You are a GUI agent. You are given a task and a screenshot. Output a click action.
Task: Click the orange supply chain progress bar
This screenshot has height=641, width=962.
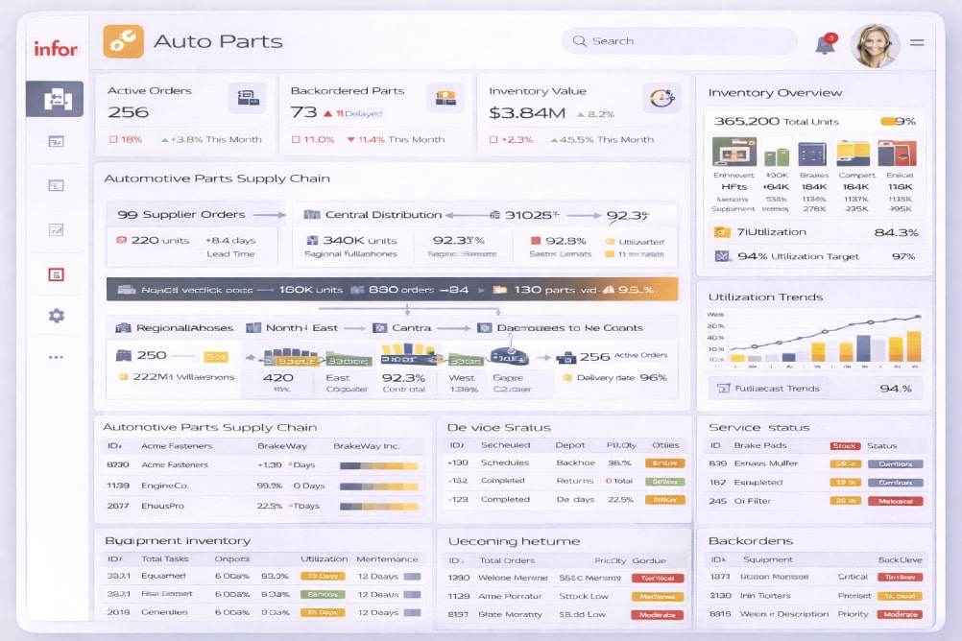coord(392,289)
